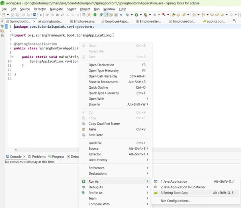This screenshot has height=208, width=241.
Task: Switch to the Problems tab
Action: [39, 157]
